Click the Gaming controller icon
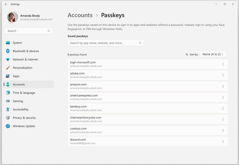Image resolution: width=239 pixels, height=165 pixels. pyautogui.click(x=8, y=101)
